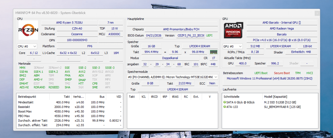Click the green memory module icon
333x138 pixels.
coord(213,52)
